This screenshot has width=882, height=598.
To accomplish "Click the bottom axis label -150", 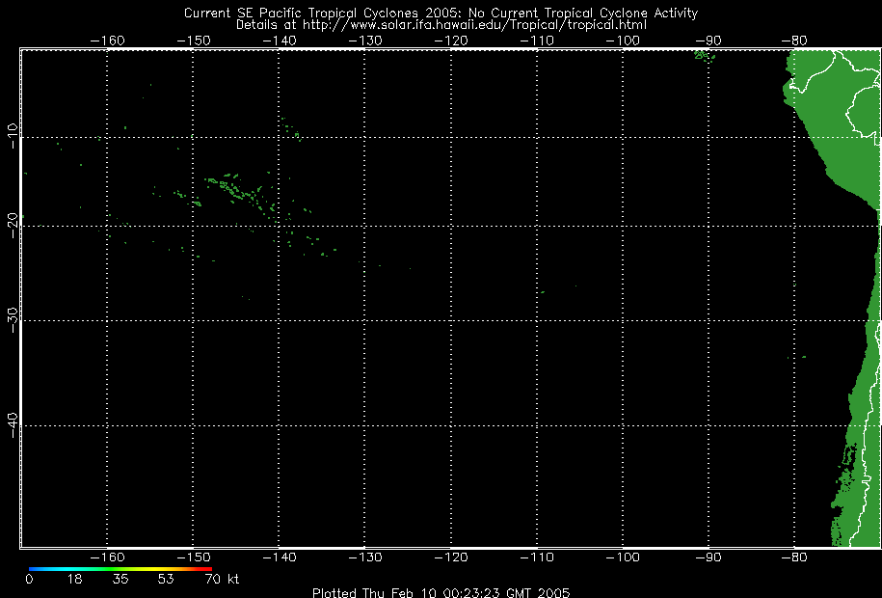I will [193, 557].
